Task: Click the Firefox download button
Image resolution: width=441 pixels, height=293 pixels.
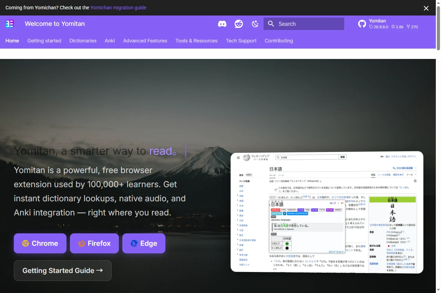Action: click(x=94, y=243)
